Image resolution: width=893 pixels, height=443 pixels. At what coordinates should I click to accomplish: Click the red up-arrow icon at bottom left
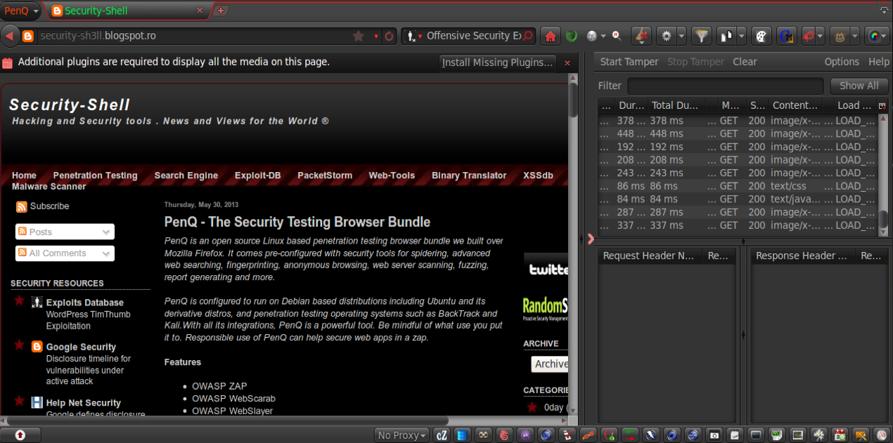20,435
